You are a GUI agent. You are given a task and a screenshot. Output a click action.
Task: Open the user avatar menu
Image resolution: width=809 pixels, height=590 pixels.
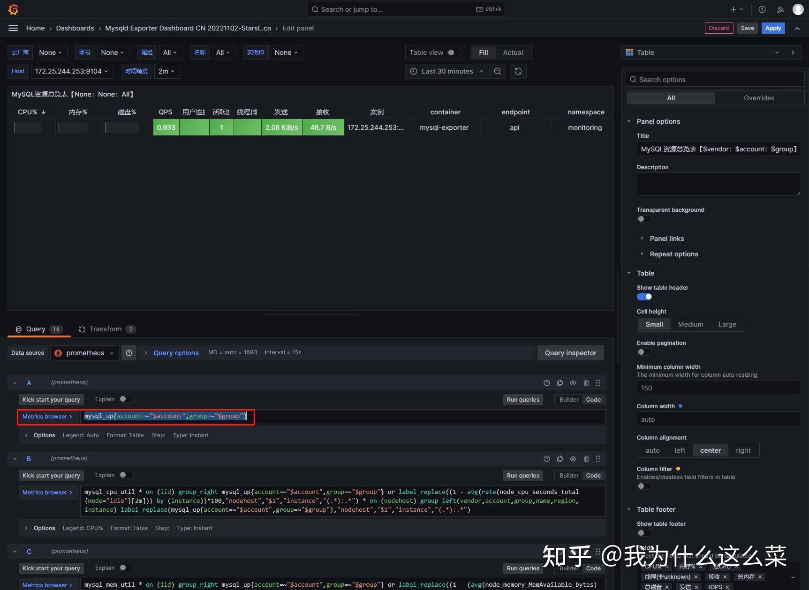coord(798,9)
